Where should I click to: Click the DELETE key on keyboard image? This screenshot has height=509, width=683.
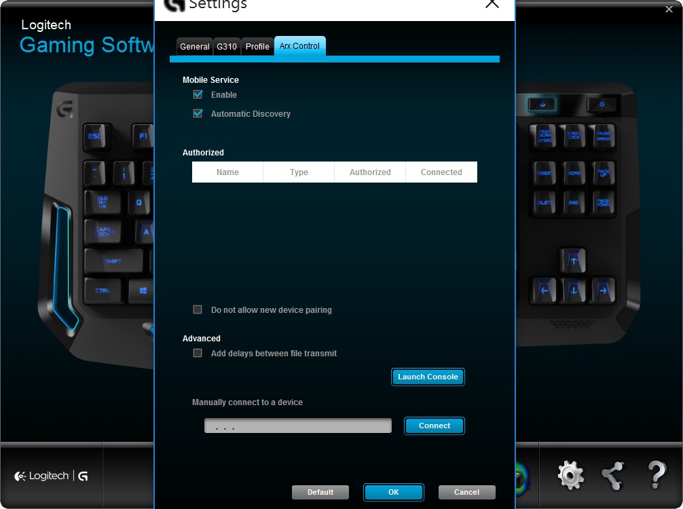pyautogui.click(x=544, y=202)
